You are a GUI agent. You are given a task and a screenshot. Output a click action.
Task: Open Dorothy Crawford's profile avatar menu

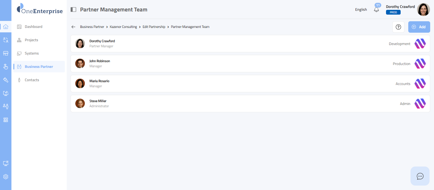(423, 10)
